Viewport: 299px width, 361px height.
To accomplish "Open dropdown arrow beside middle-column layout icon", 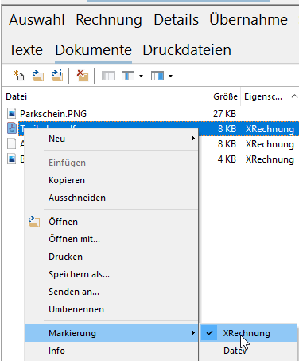I will [x=141, y=77].
